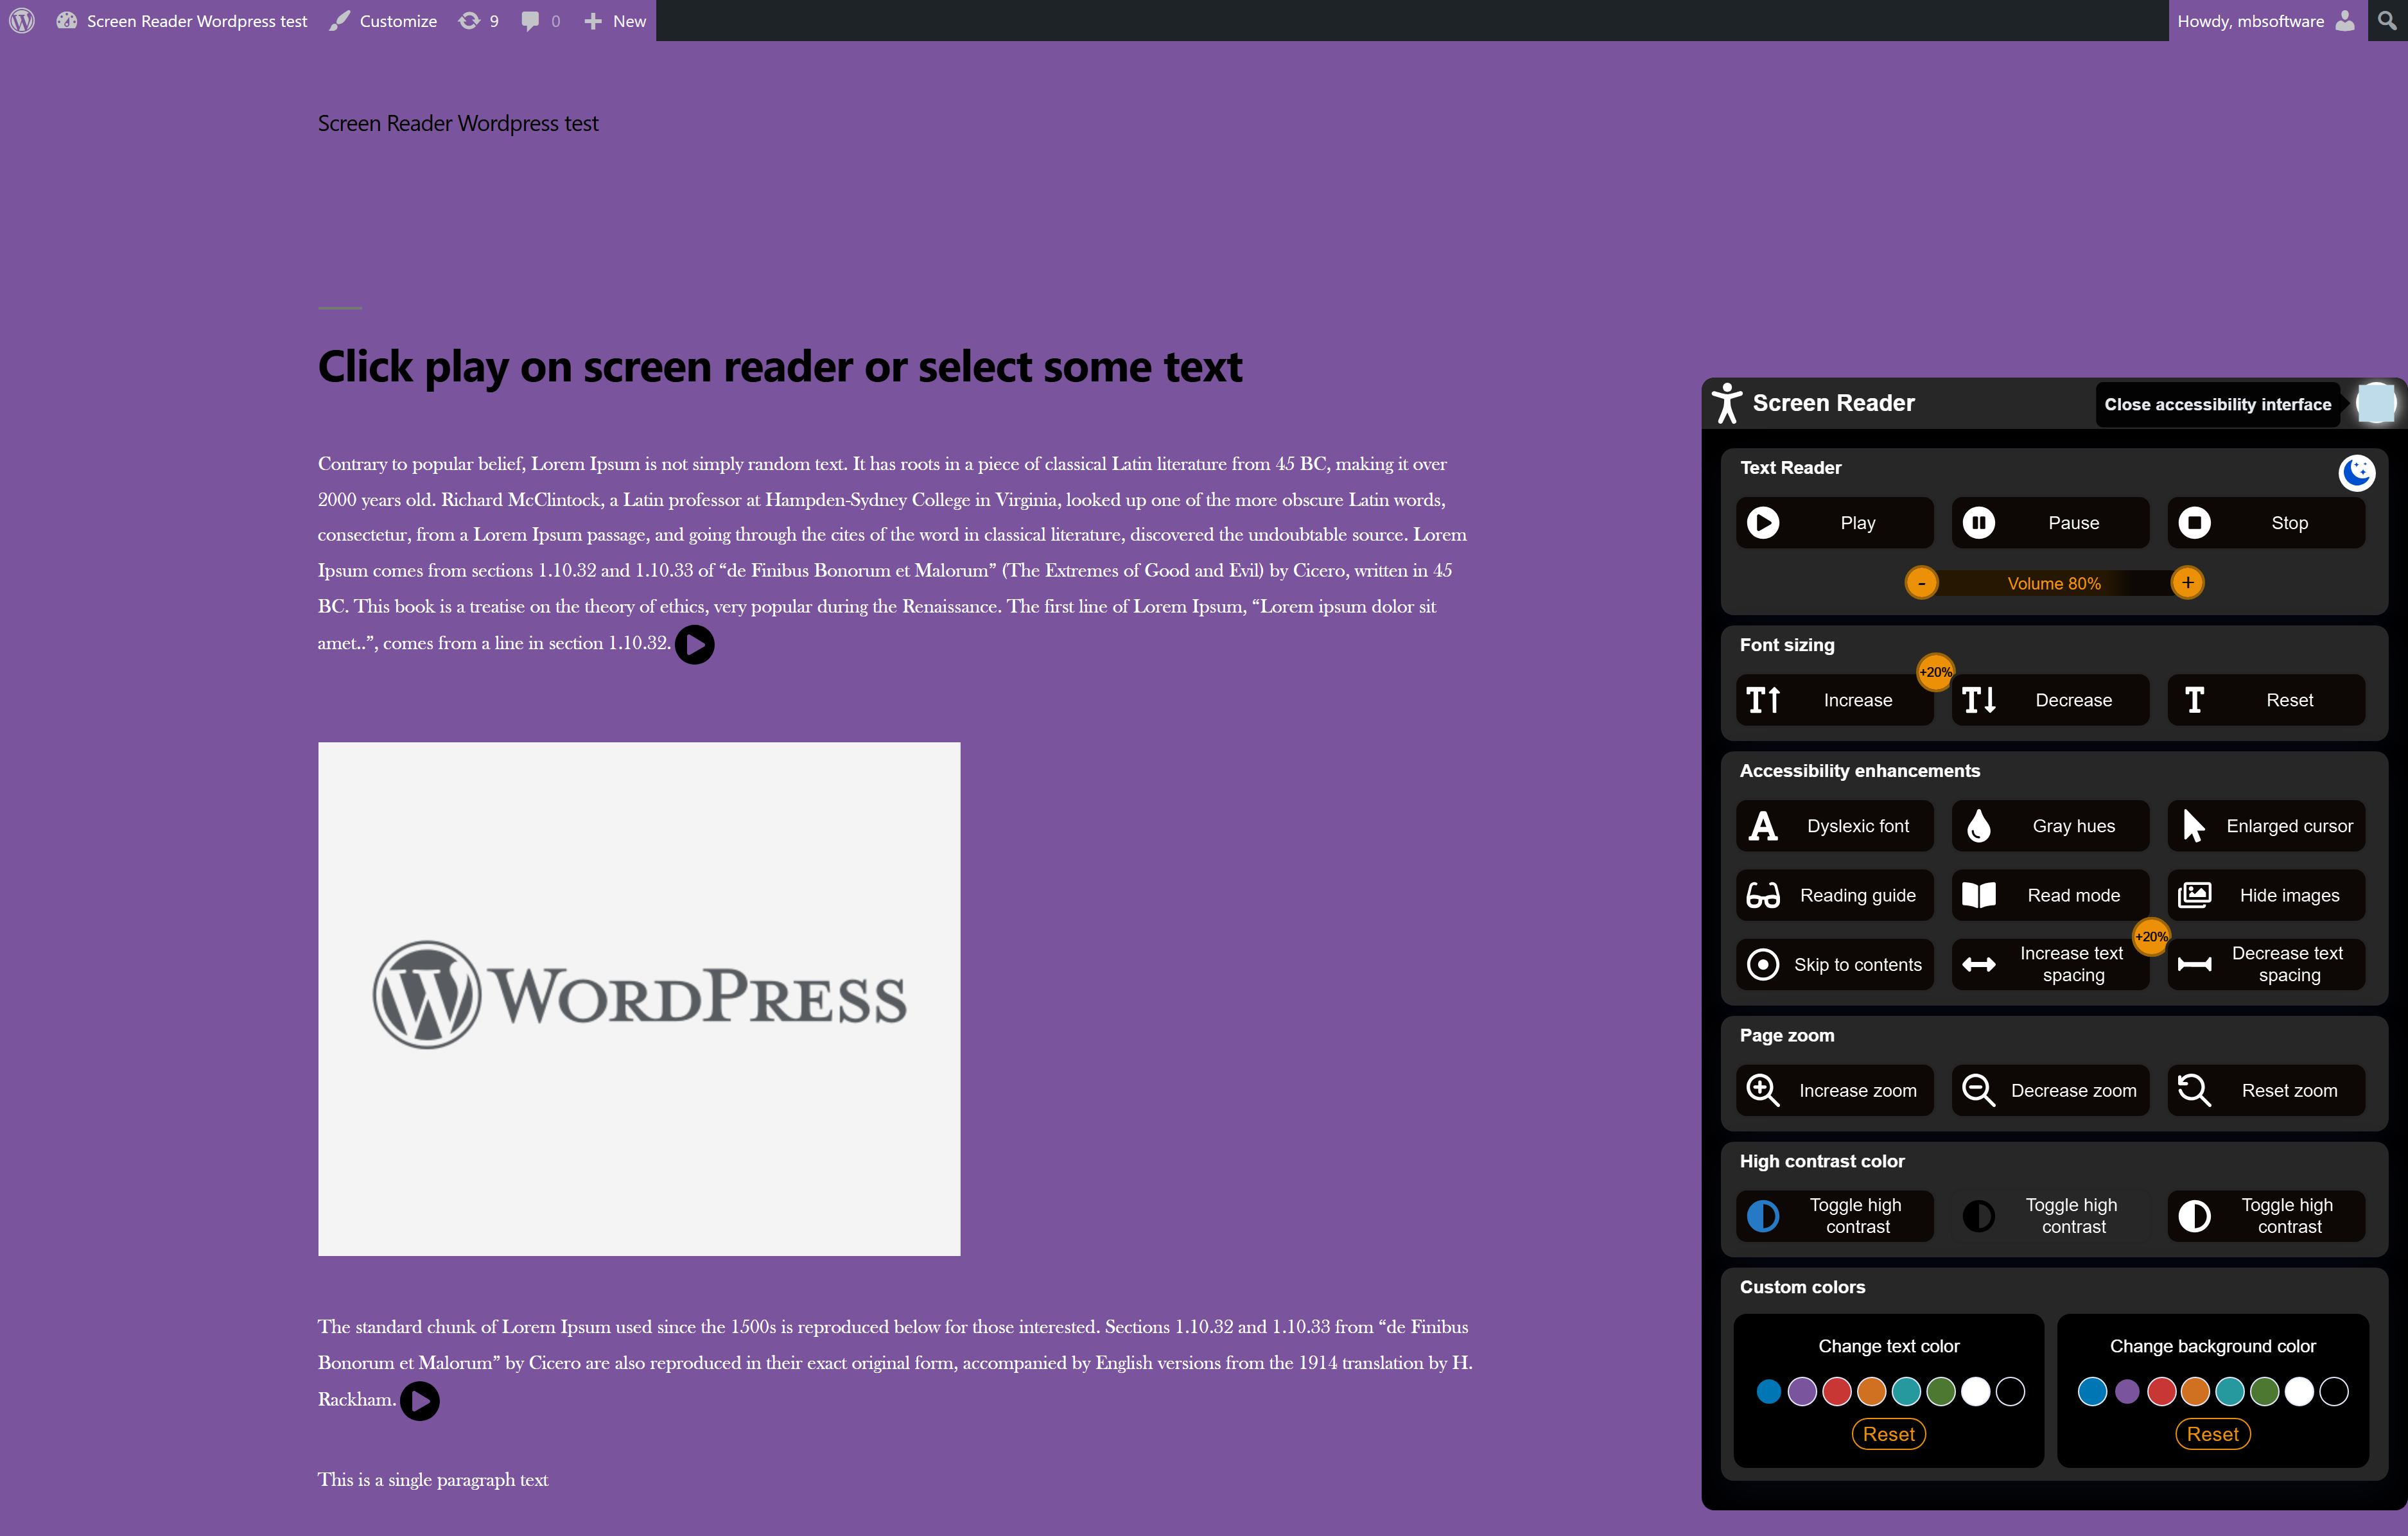Increase volume with the plus button
Image resolution: width=2408 pixels, height=1536 pixels.
(2187, 583)
